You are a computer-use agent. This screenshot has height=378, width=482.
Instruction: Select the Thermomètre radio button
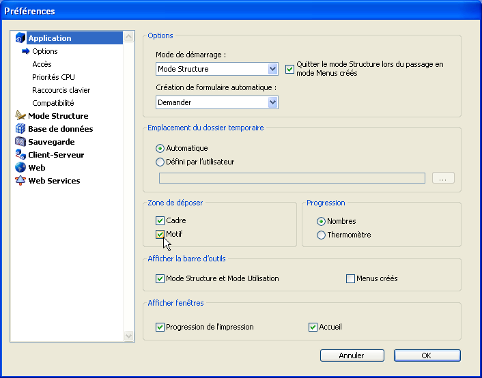[x=321, y=235]
